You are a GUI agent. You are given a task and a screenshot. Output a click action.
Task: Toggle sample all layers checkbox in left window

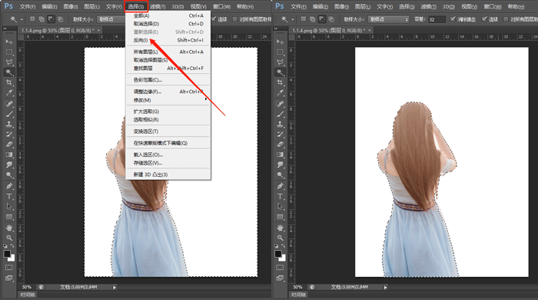pos(235,19)
